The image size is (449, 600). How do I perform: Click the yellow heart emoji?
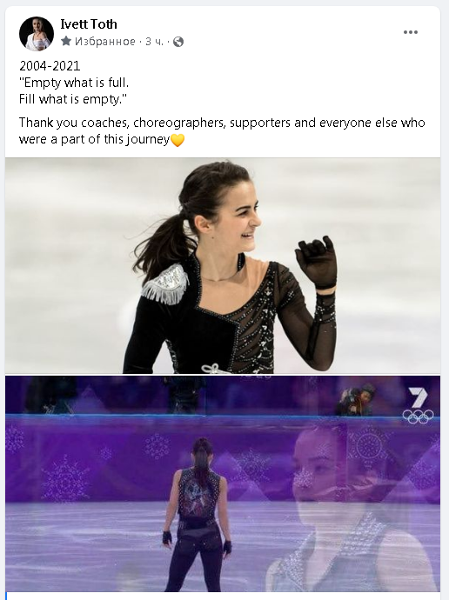point(178,140)
